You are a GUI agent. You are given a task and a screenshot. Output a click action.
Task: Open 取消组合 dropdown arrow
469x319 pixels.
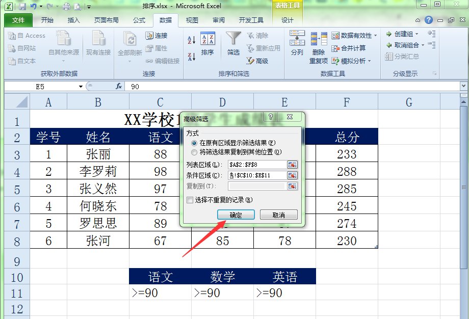[423, 45]
